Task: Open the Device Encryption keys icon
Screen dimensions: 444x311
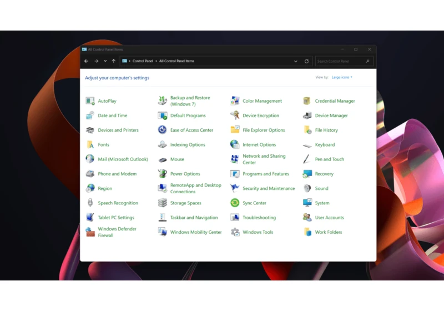Action: coord(235,116)
